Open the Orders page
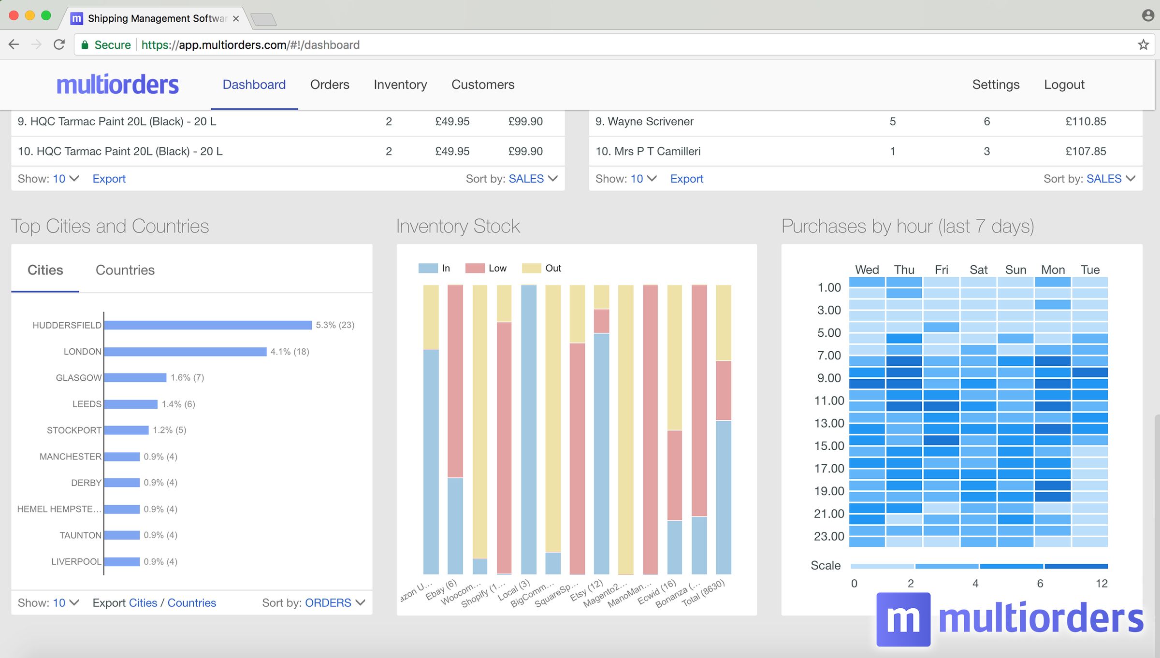 click(x=330, y=84)
